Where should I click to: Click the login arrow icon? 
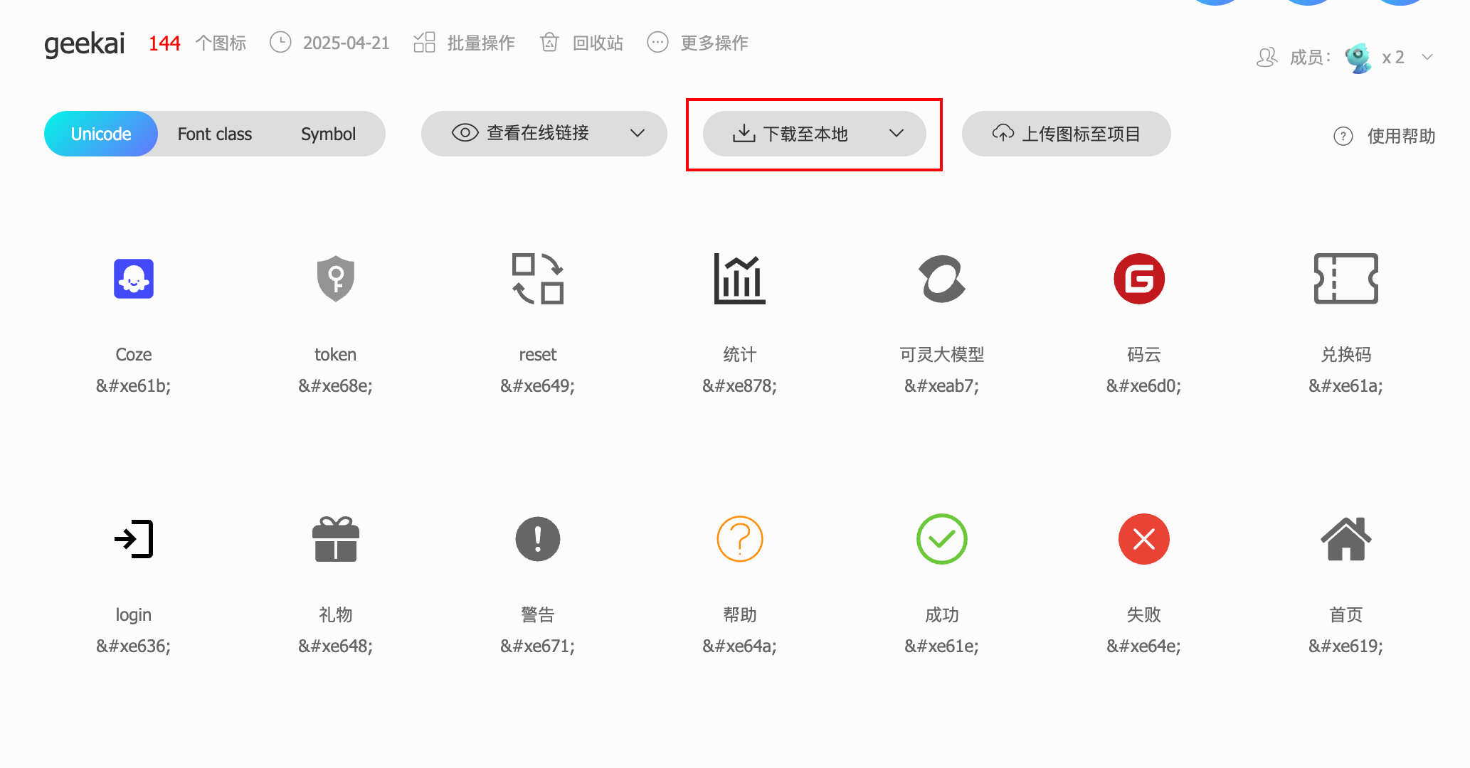point(133,539)
